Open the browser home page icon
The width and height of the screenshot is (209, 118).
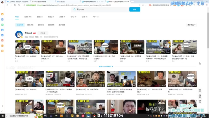pos(19,5)
